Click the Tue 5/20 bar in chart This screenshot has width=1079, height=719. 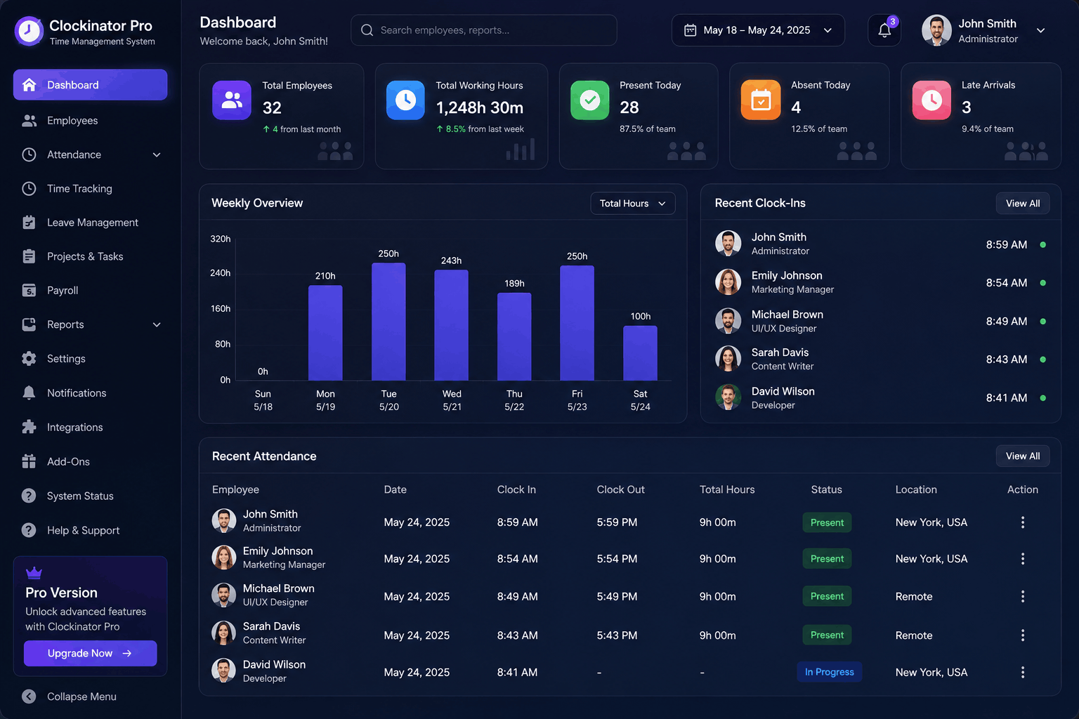pyautogui.click(x=388, y=322)
